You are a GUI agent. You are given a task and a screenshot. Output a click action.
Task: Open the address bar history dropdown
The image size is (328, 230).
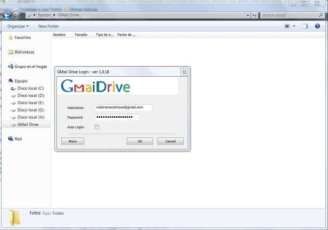(248, 15)
